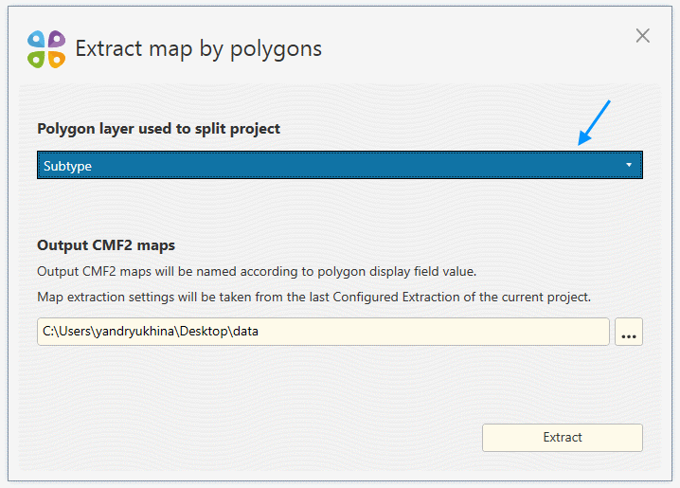Click the orange pin in the app logo
The width and height of the screenshot is (680, 488).
[x=56, y=58]
